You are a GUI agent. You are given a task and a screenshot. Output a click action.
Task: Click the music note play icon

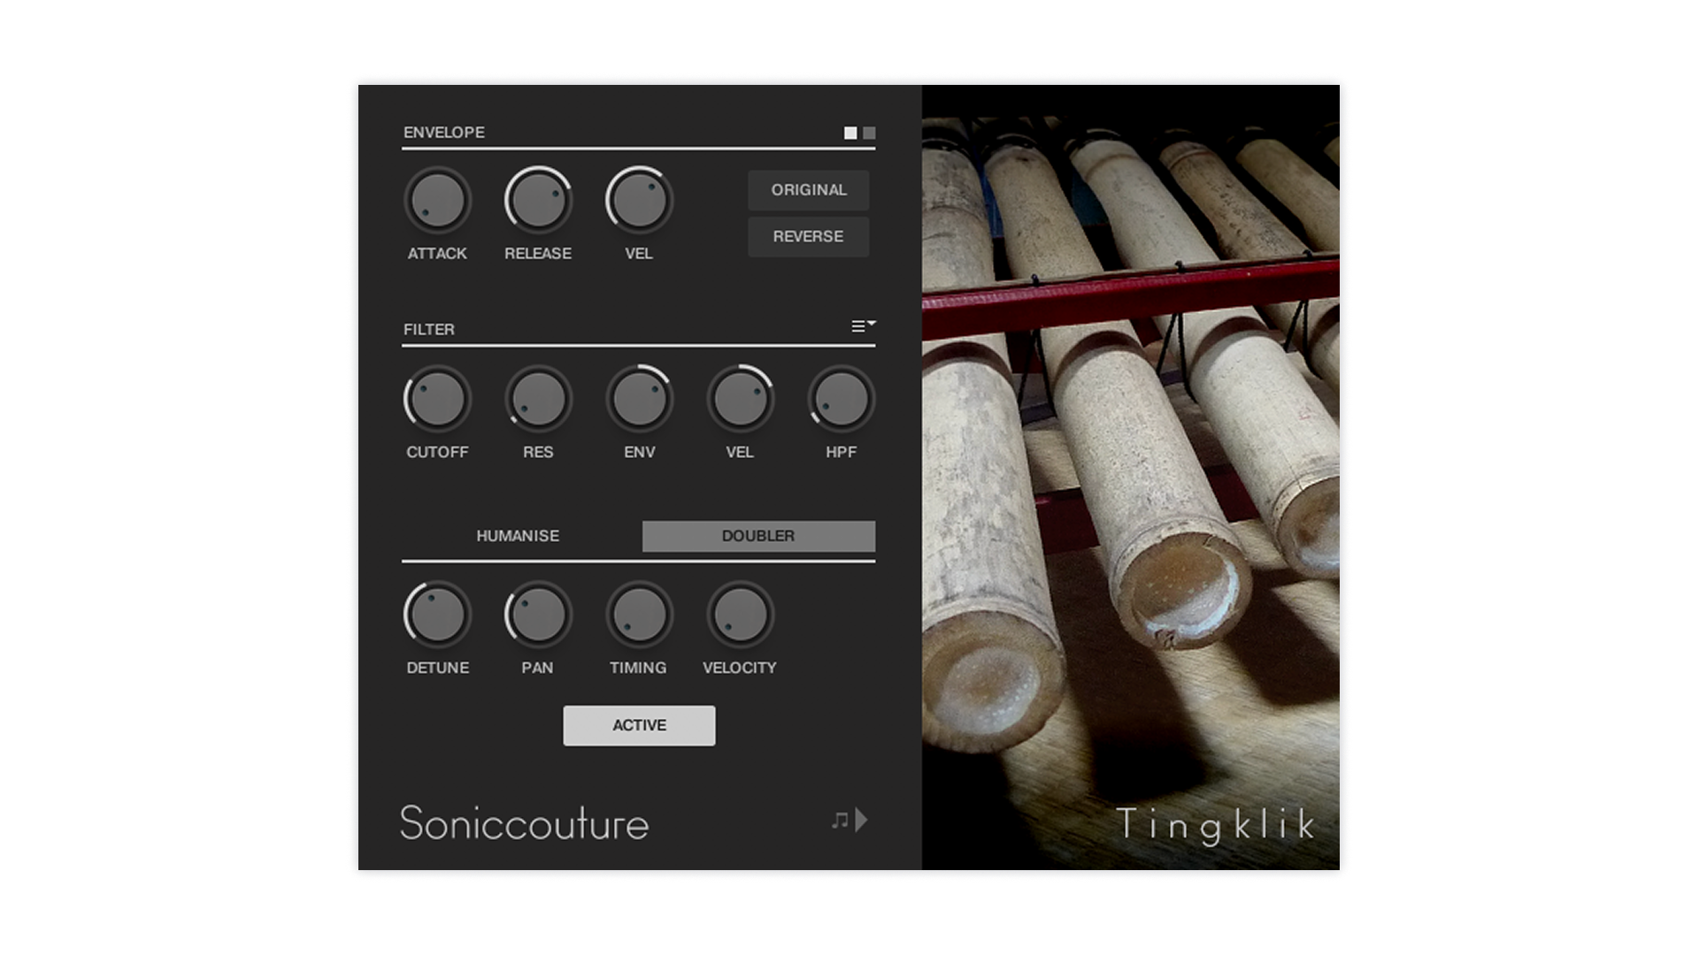[x=849, y=820]
